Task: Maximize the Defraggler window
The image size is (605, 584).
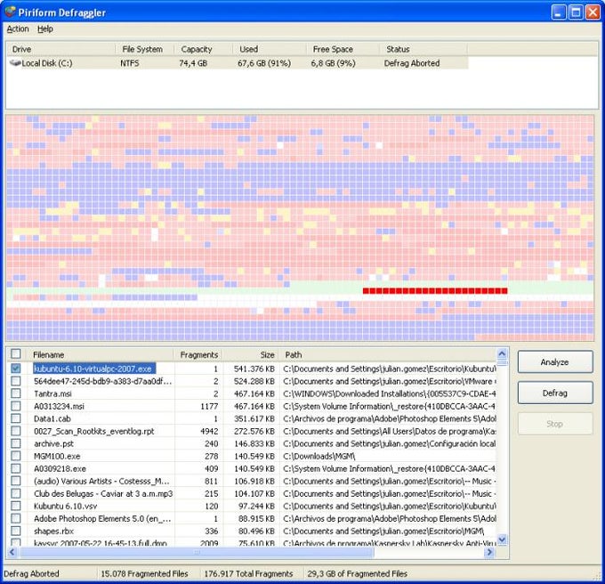Action: pyautogui.click(x=576, y=12)
